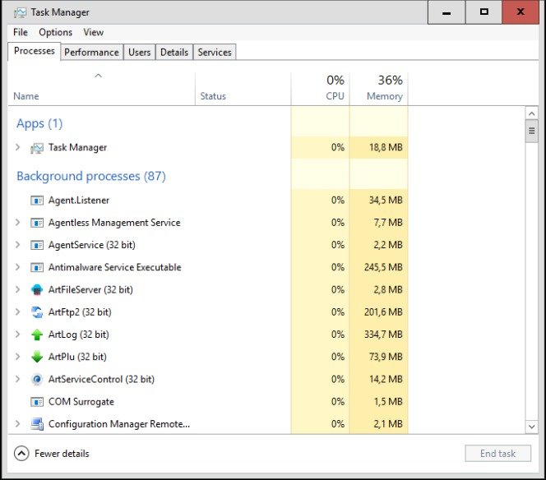Screen dimensions: 546x480
Task: Click the AgentService (32 bit) icon
Action: 37,245
